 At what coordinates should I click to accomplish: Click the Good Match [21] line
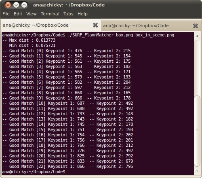click(67, 161)
